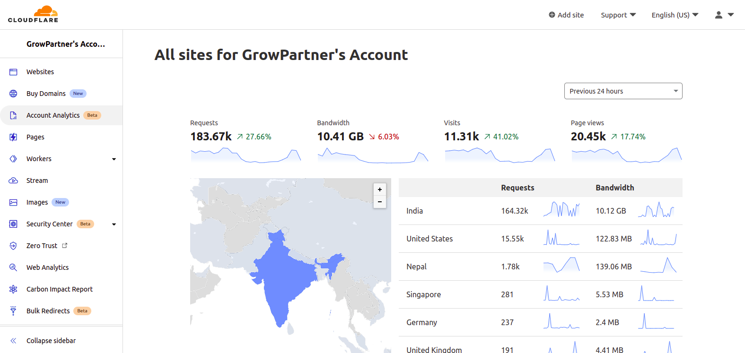The height and width of the screenshot is (353, 745).
Task: Click the Visits sparkline chart
Action: [500, 155]
